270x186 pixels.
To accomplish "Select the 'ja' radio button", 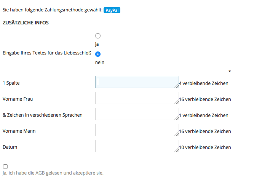I will (x=98, y=36).
